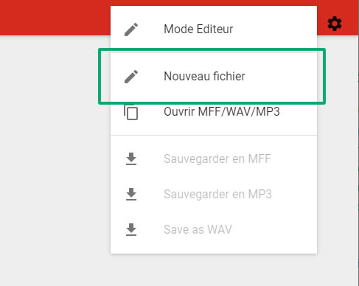
Task: Click the download icon for Sauvegarder en MP3
Action: (131, 194)
